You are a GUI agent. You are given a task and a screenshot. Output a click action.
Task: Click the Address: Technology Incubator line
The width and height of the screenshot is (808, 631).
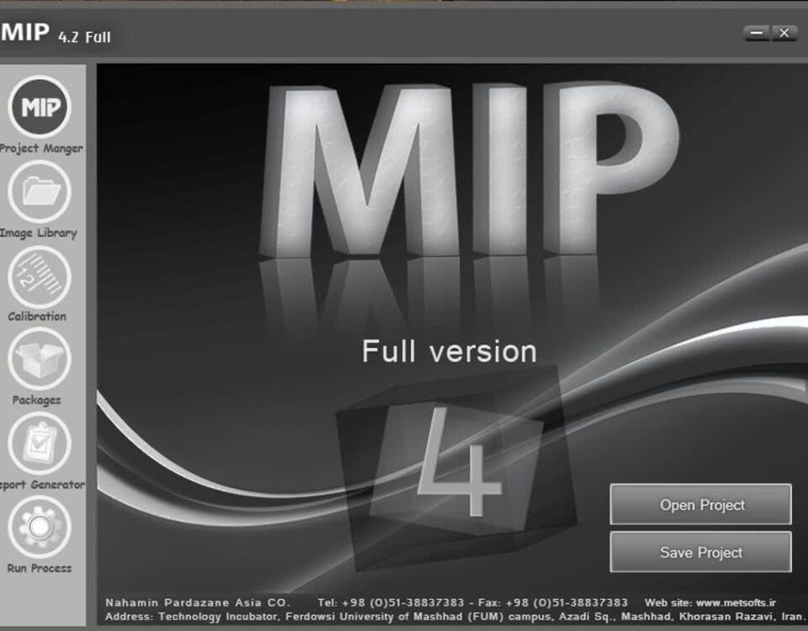454,617
